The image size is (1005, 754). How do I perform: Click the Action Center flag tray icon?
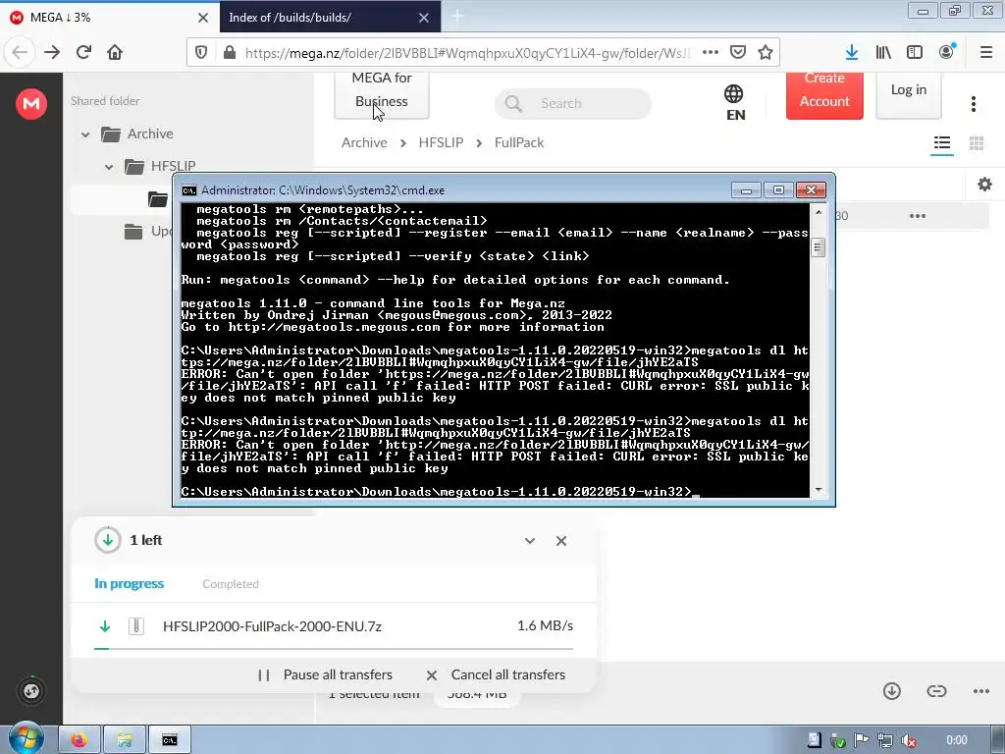(862, 740)
